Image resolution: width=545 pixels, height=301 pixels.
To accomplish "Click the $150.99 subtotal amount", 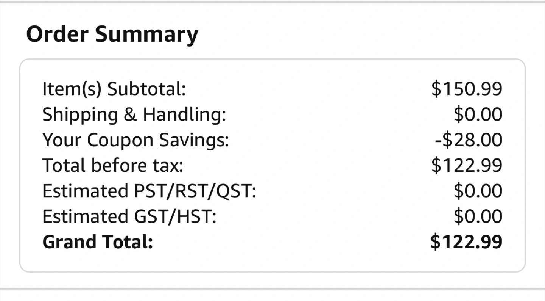I will coord(467,89).
